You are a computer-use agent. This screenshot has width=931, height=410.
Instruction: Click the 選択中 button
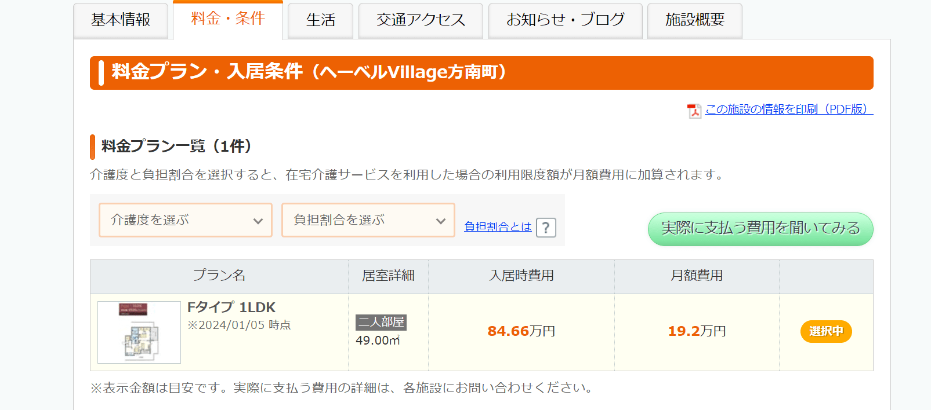(826, 331)
